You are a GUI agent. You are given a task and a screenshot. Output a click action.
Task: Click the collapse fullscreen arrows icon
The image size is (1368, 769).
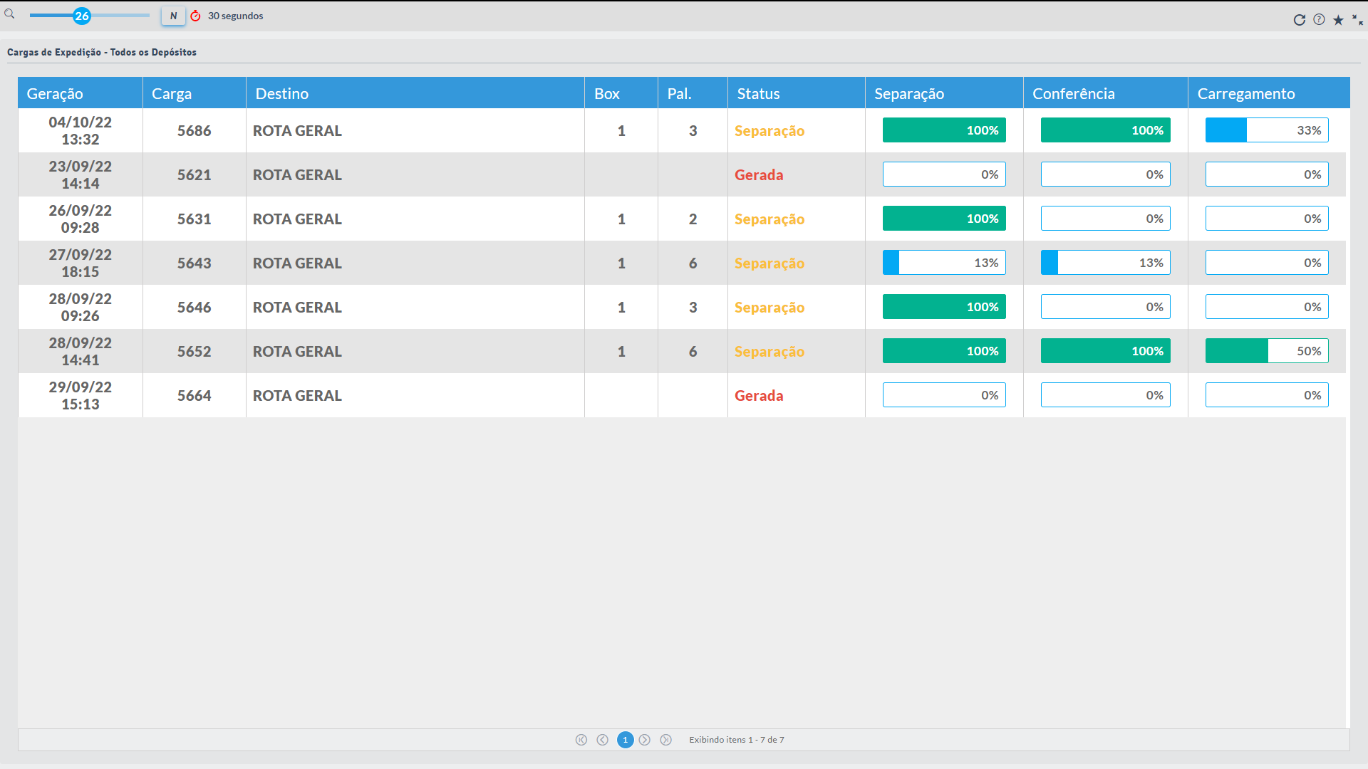click(1357, 20)
